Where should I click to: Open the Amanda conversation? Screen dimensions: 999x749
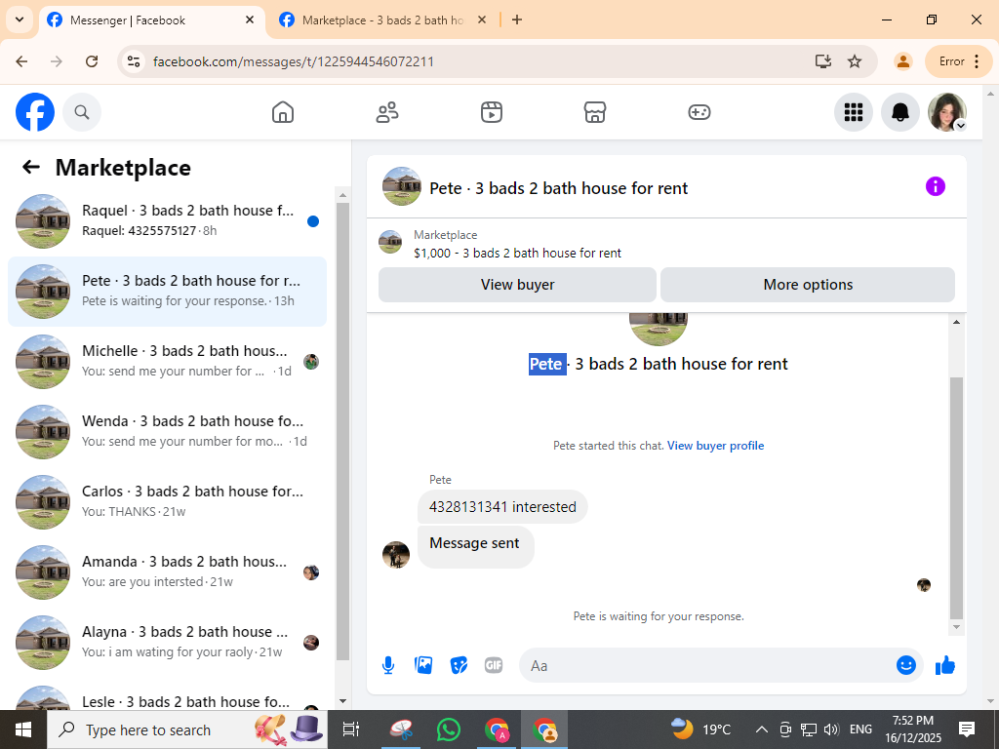pyautogui.click(x=168, y=572)
